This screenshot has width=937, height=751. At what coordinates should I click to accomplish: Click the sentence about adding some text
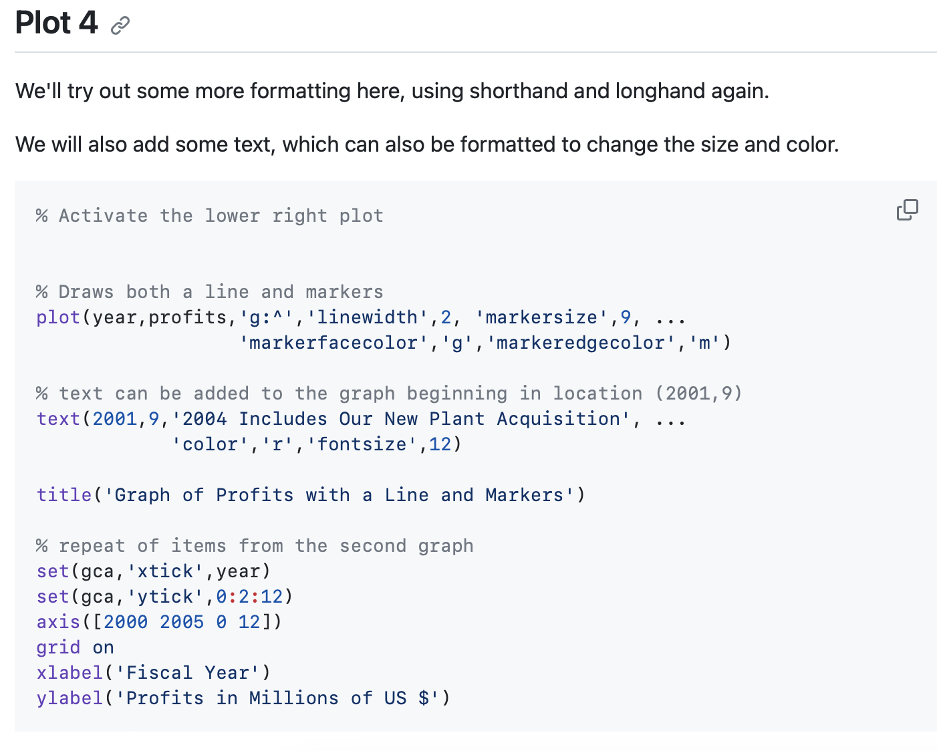(427, 144)
